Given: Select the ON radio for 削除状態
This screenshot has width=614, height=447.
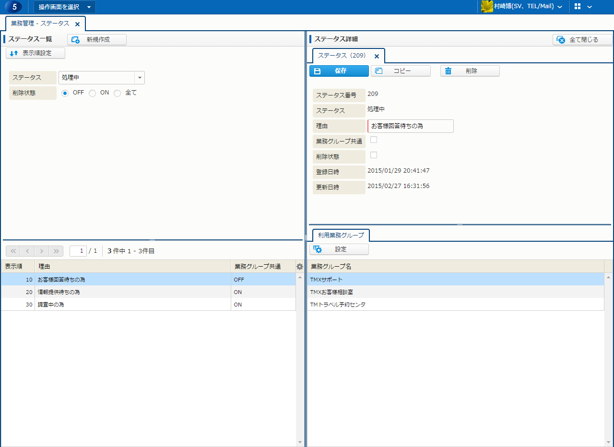Looking at the screenshot, I should [93, 93].
